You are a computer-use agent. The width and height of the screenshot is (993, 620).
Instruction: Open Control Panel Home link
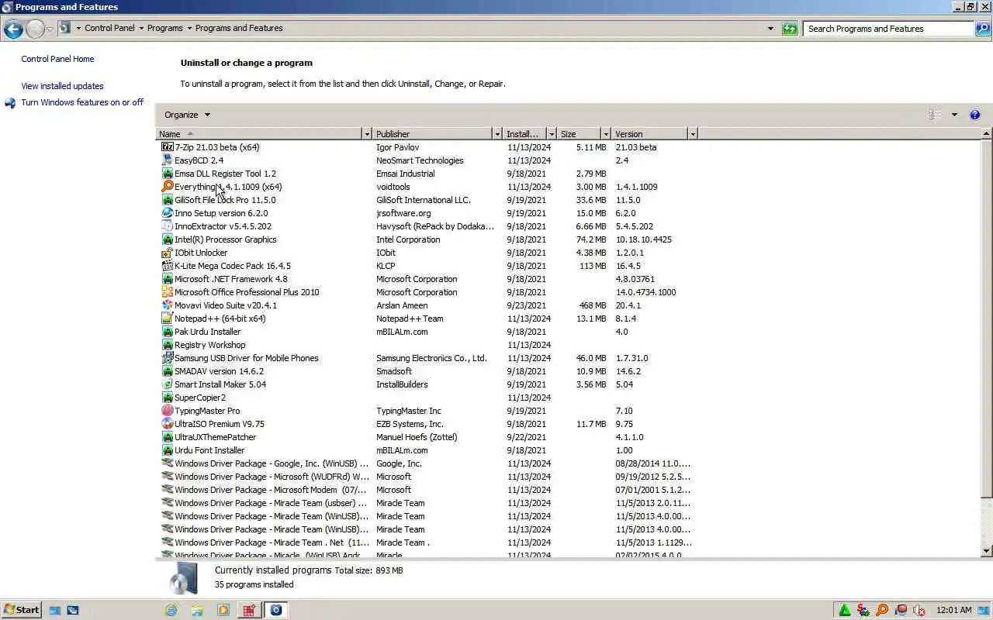[x=57, y=59]
